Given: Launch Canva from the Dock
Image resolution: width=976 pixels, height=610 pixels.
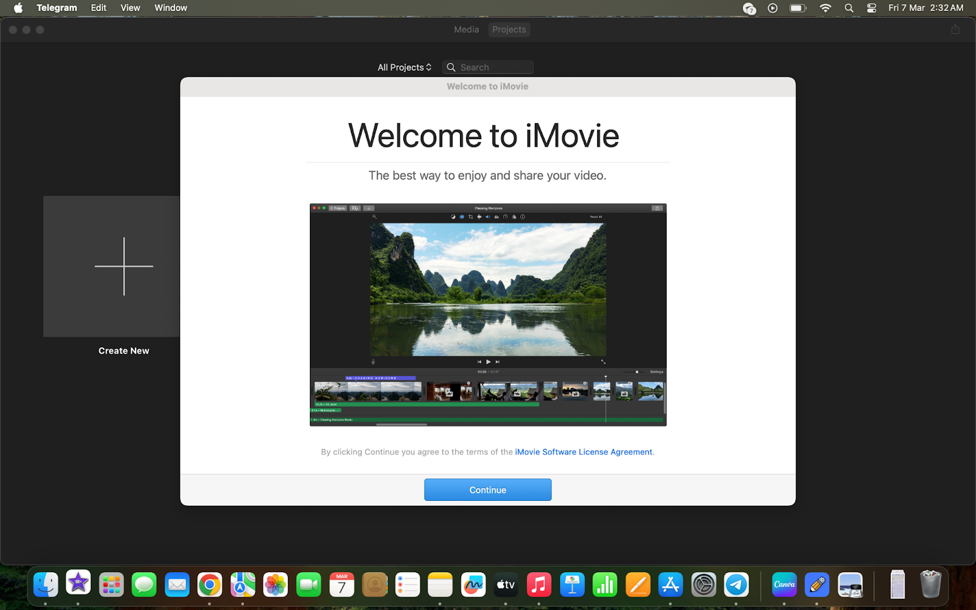Looking at the screenshot, I should click(784, 585).
